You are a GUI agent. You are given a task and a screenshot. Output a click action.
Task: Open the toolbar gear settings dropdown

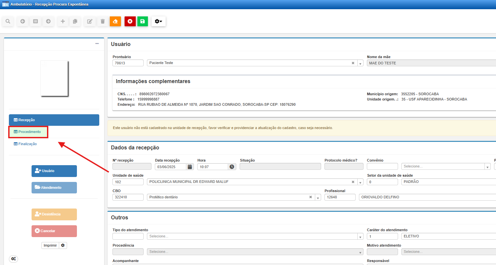pos(158,21)
